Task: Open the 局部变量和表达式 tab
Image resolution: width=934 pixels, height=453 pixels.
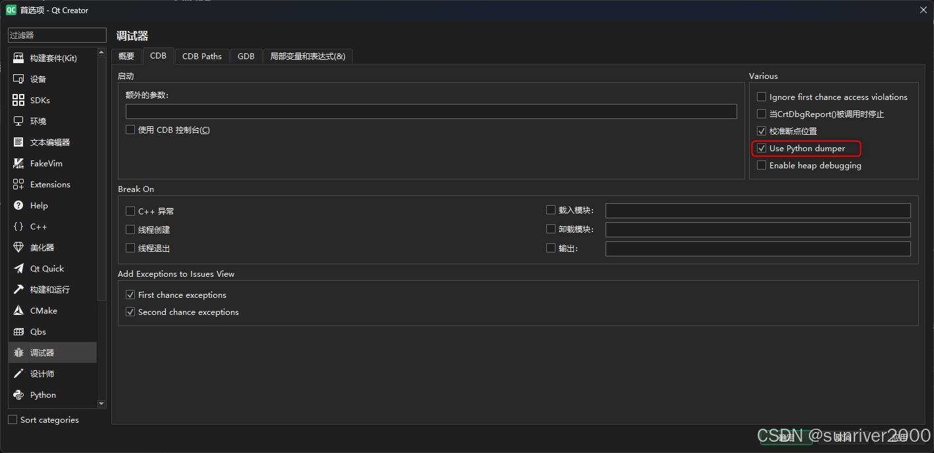Action: point(307,57)
